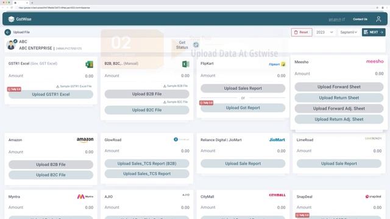The image size is (390, 219).
Task: Click the Amazon card title
Action: point(15,140)
